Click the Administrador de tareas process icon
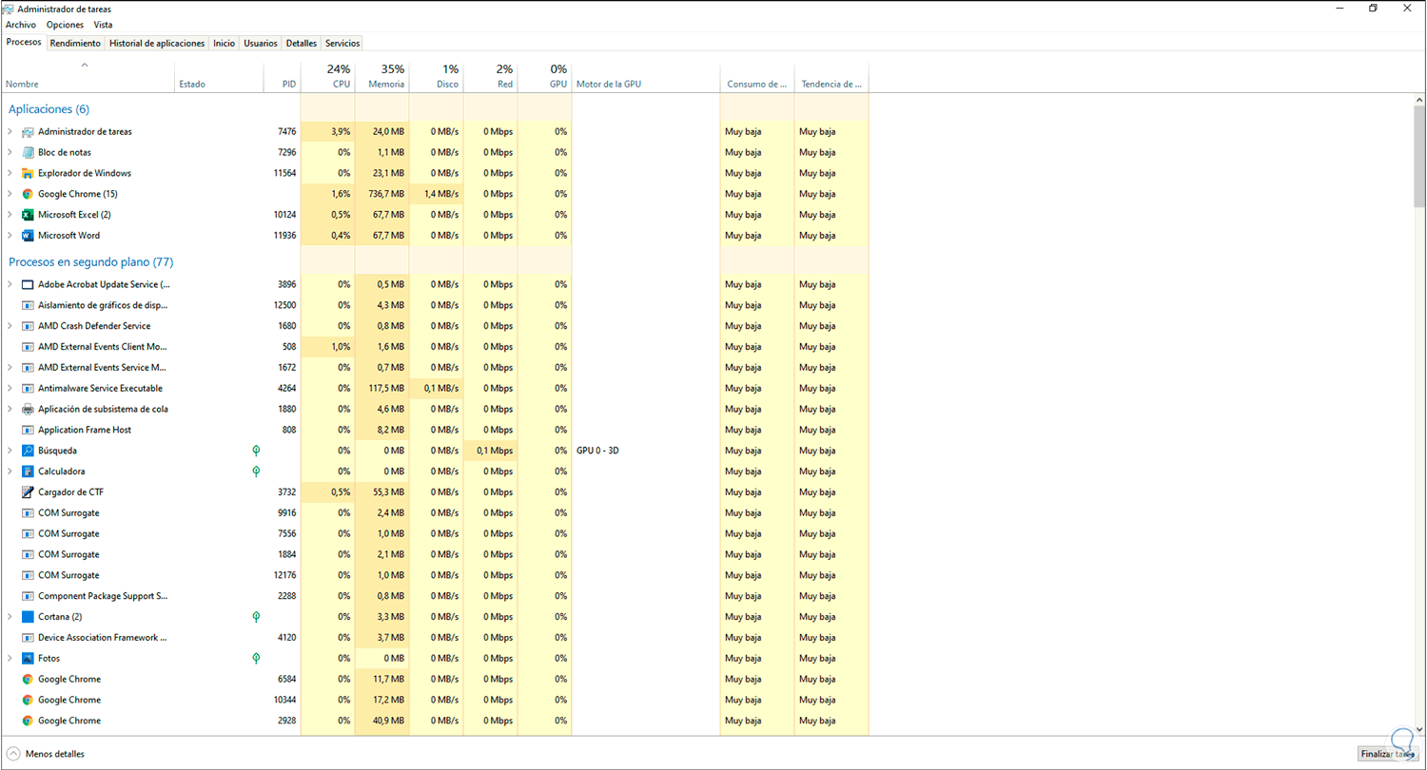This screenshot has width=1427, height=770. (26, 131)
